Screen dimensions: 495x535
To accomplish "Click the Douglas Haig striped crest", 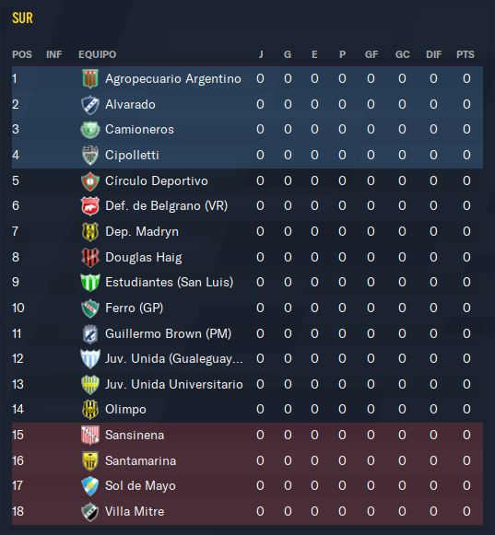I will pyautogui.click(x=90, y=257).
